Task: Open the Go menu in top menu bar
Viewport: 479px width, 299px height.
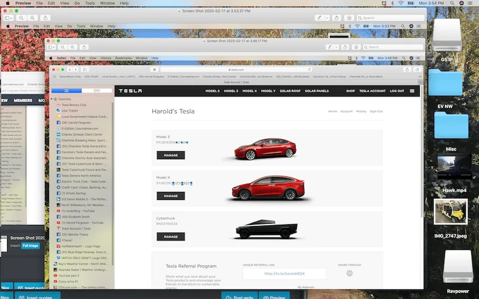Action: [77, 3]
